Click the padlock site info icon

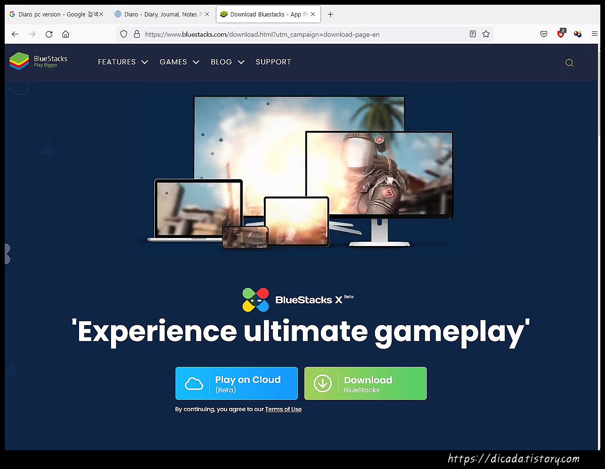coord(137,34)
